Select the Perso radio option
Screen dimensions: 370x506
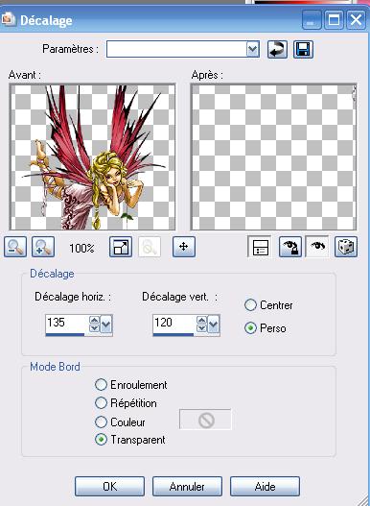pos(250,328)
